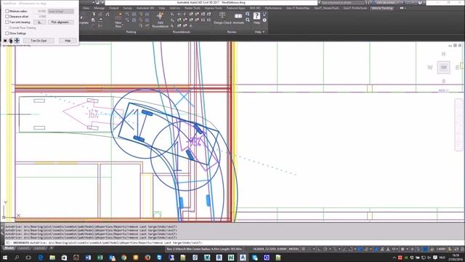The height and width of the screenshot is (262, 465).
Task: Open Word from the taskbar
Action: (88, 258)
